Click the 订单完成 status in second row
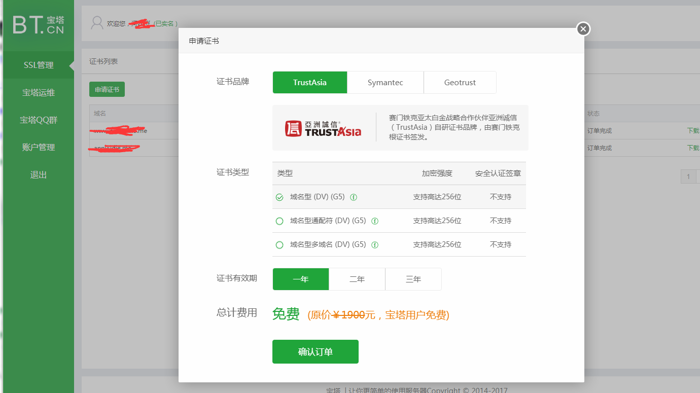 tap(600, 148)
